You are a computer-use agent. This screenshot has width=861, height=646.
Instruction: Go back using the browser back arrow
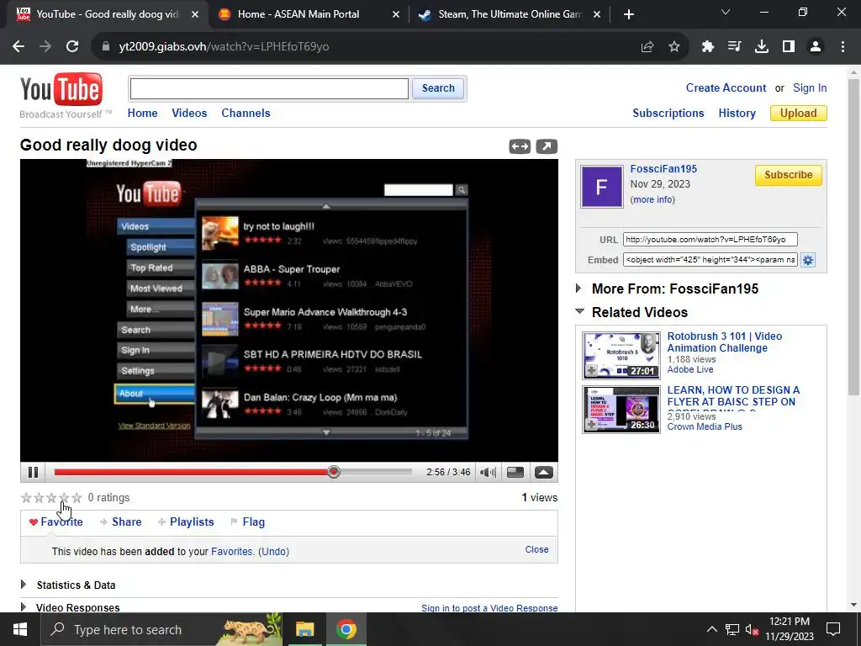point(18,47)
